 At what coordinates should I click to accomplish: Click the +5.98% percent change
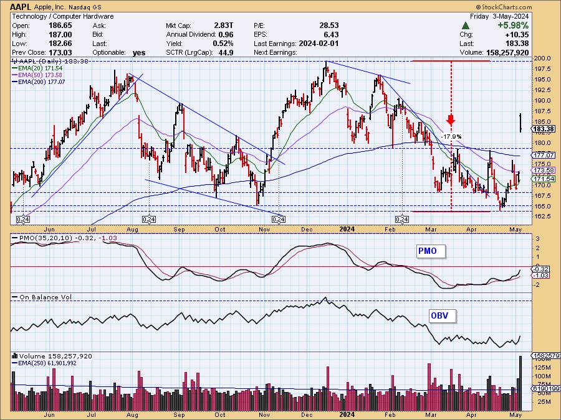513,26
